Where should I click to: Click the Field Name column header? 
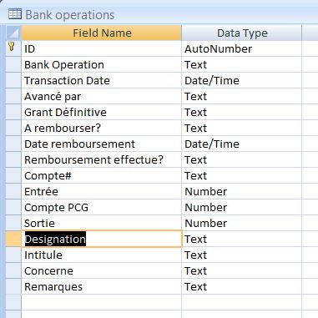(102, 33)
